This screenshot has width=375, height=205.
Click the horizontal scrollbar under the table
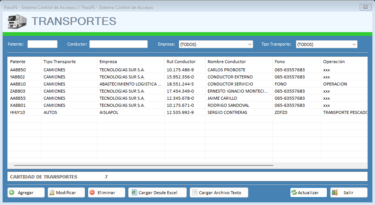(144, 165)
